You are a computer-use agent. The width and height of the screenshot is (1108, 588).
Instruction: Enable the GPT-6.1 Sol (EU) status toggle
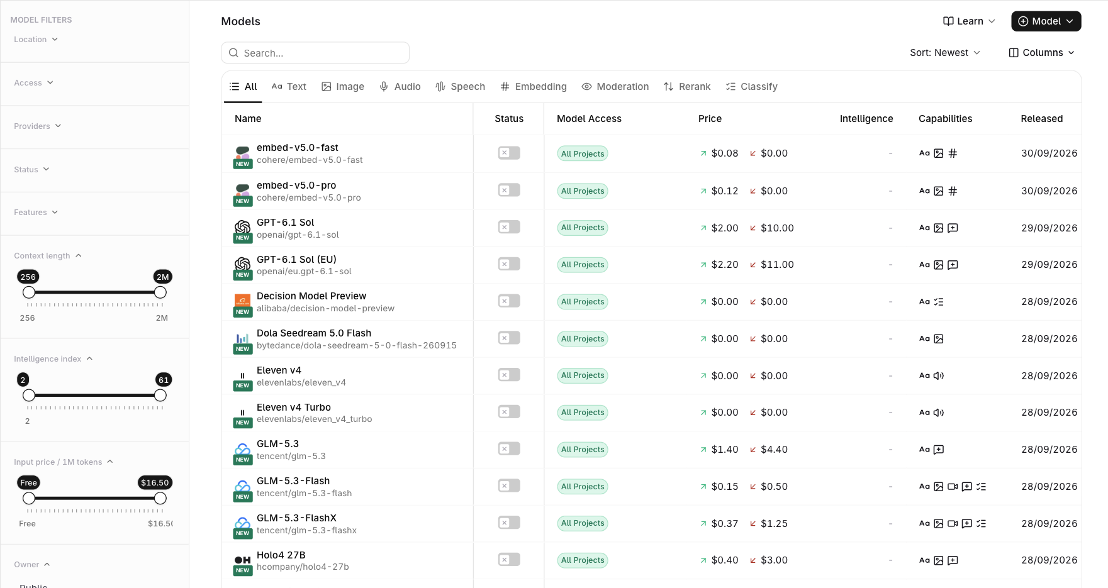(x=509, y=264)
